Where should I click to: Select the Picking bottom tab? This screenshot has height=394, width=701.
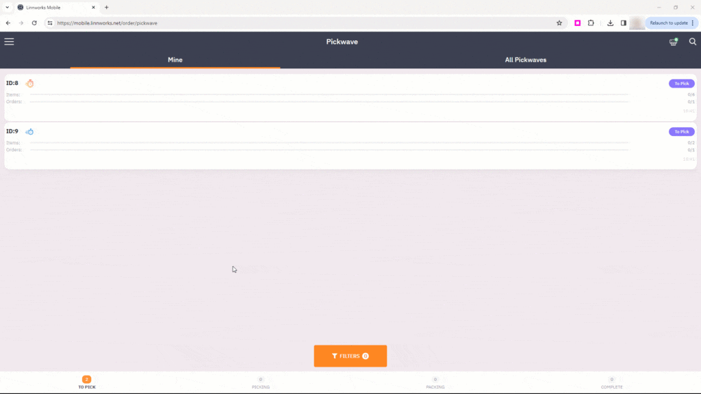click(261, 382)
